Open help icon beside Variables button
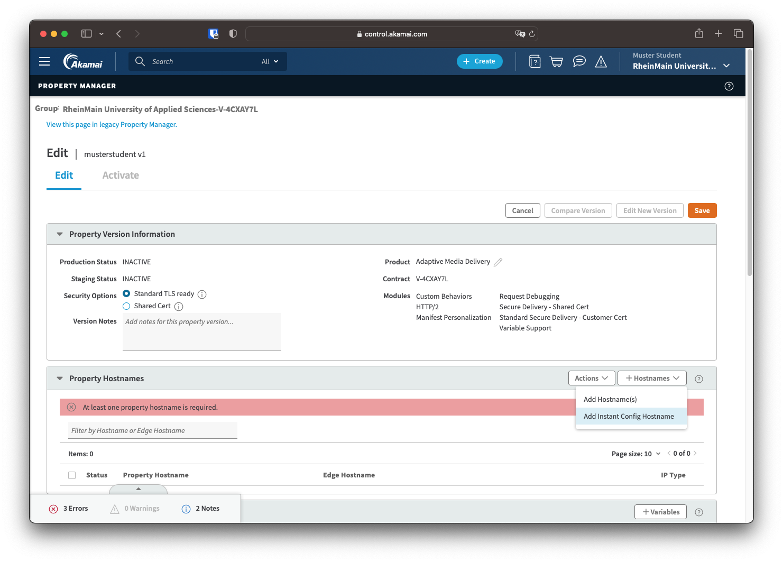The height and width of the screenshot is (562, 783). (x=699, y=512)
